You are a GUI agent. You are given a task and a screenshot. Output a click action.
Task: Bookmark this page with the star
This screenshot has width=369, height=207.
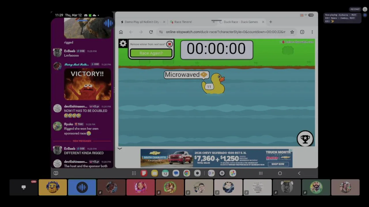click(292, 32)
